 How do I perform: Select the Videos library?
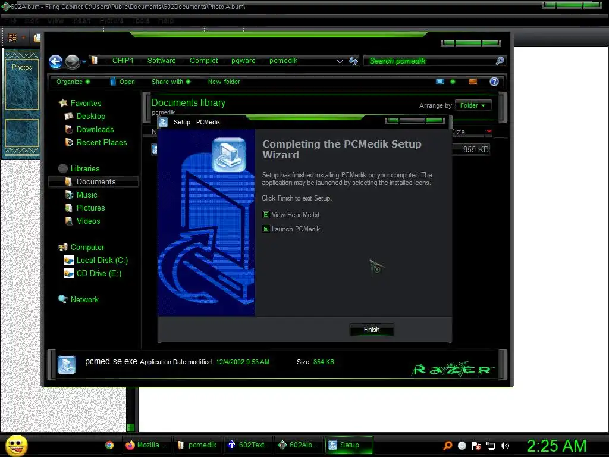pyautogui.click(x=88, y=221)
